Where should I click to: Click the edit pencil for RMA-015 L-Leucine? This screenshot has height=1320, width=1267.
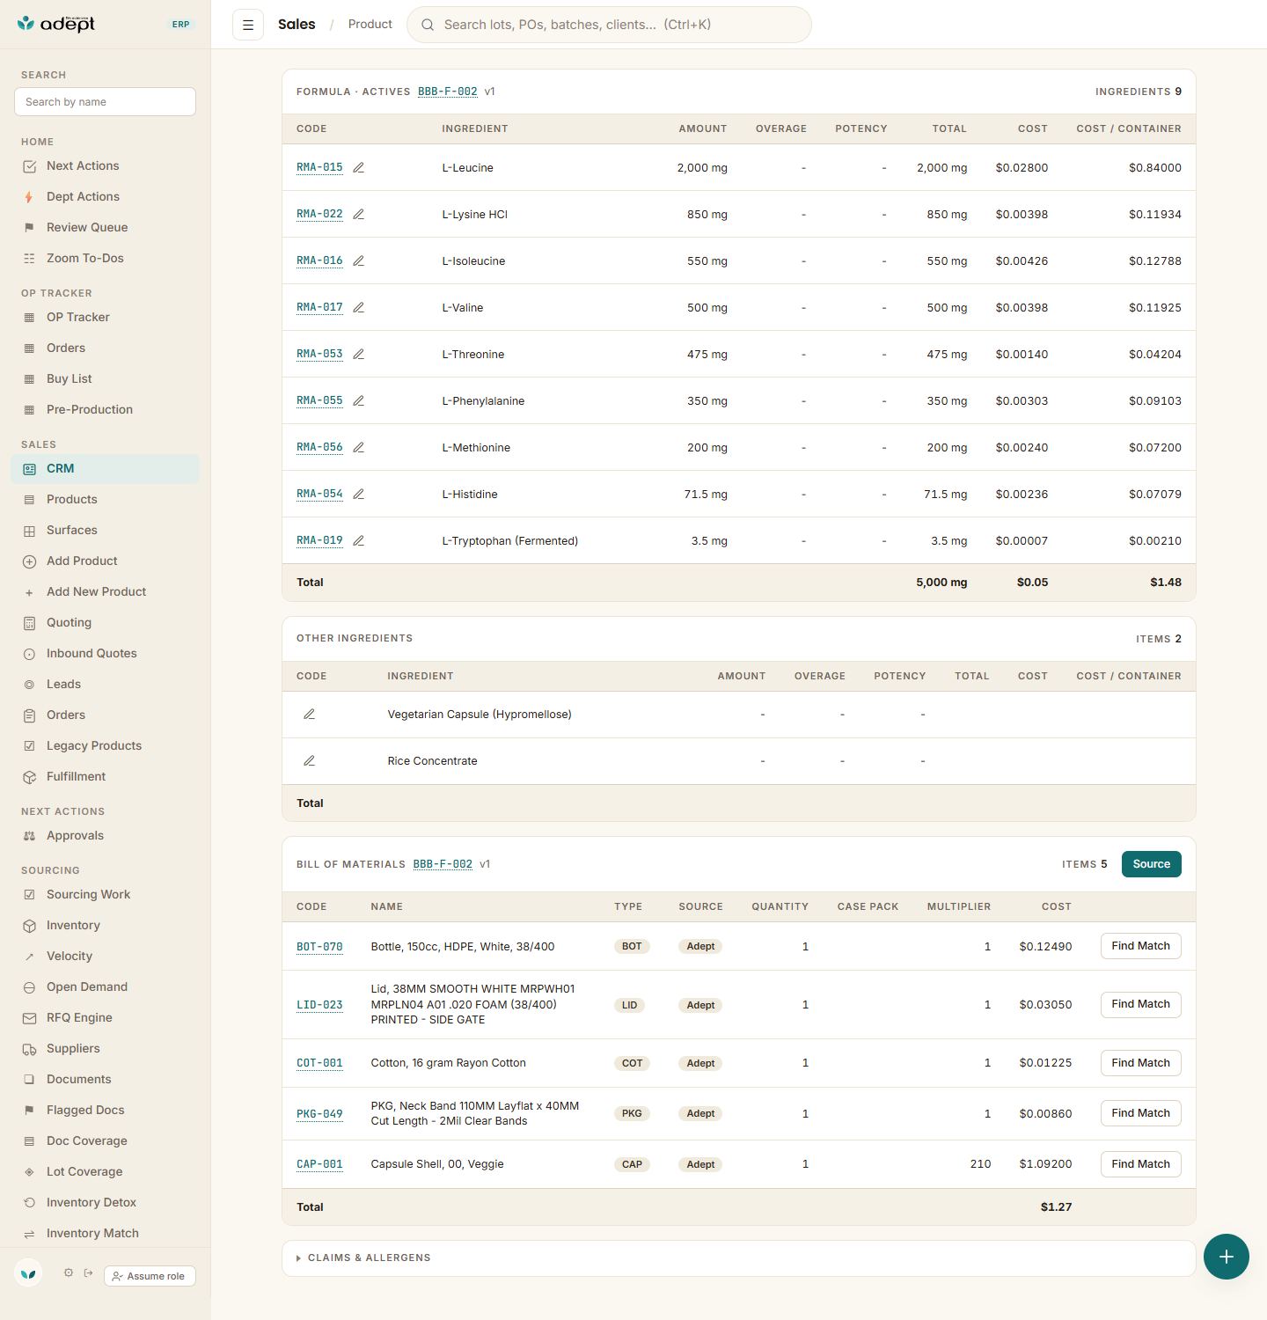point(359,167)
